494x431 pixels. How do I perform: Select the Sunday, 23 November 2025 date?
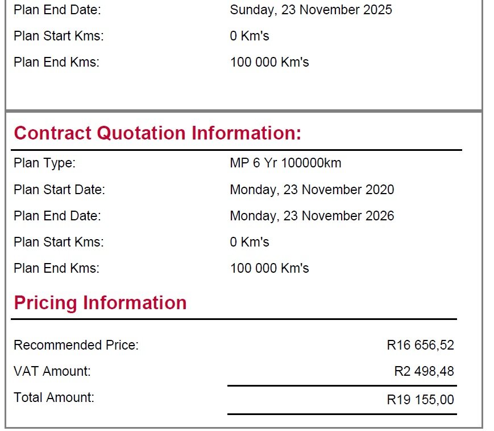(311, 10)
